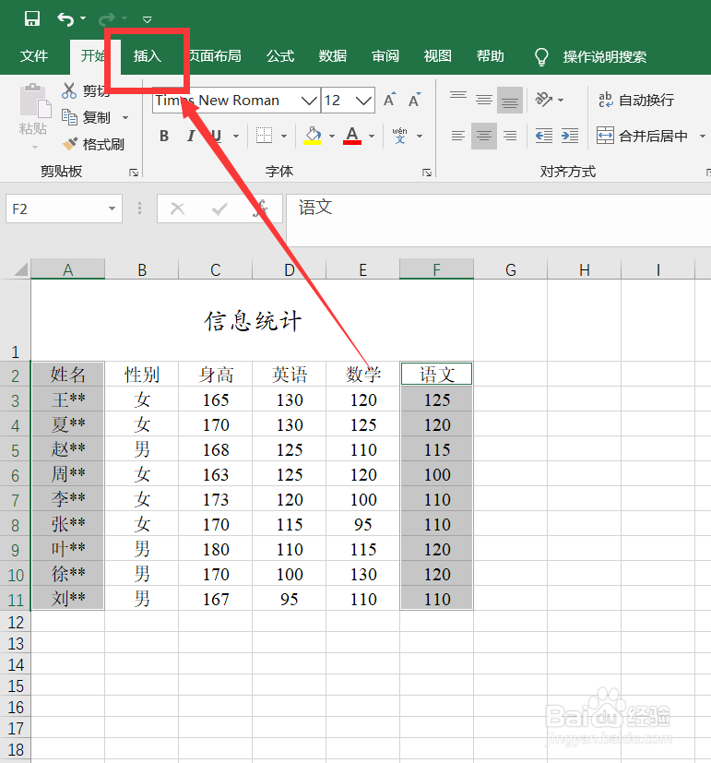This screenshot has height=763, width=711.
Task: Click the Undo arrow icon
Action: (65, 19)
